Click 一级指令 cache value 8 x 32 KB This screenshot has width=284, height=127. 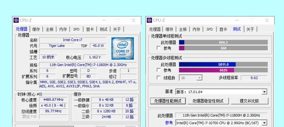click(x=106, y=105)
